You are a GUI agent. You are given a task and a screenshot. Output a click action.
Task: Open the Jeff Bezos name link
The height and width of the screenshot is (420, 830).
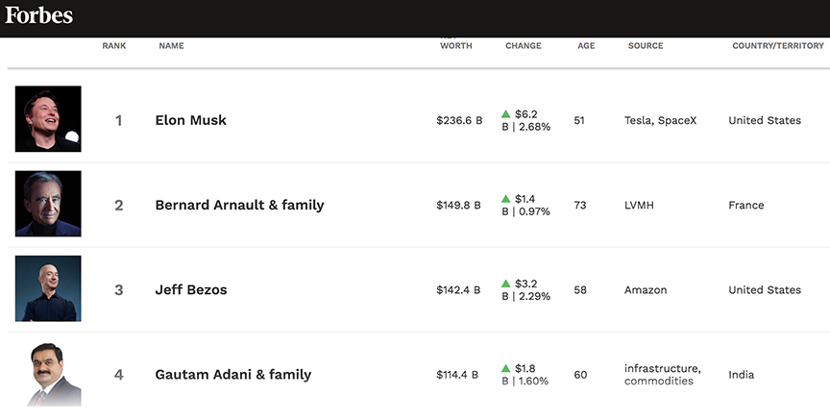coord(190,289)
